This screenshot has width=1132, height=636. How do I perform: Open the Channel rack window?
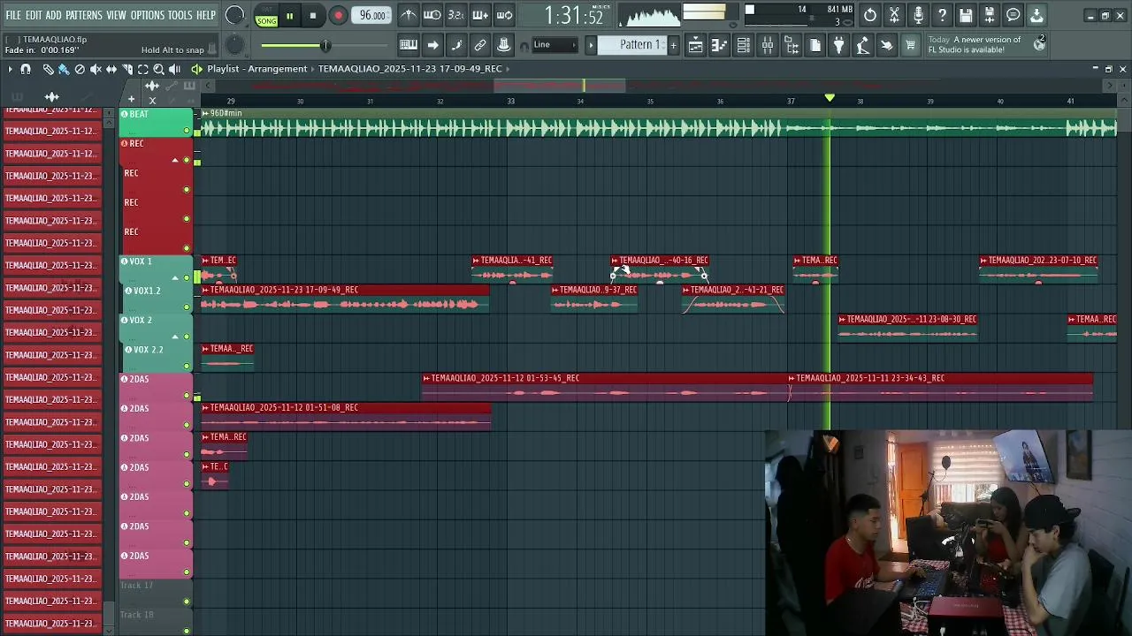(x=744, y=46)
